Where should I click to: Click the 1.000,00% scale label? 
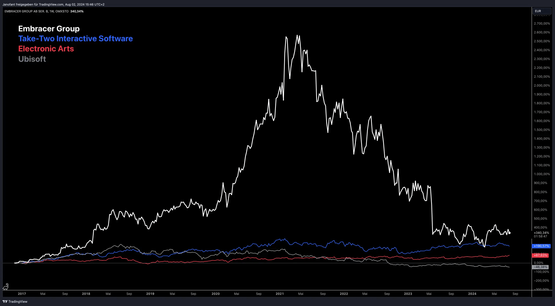point(542,174)
